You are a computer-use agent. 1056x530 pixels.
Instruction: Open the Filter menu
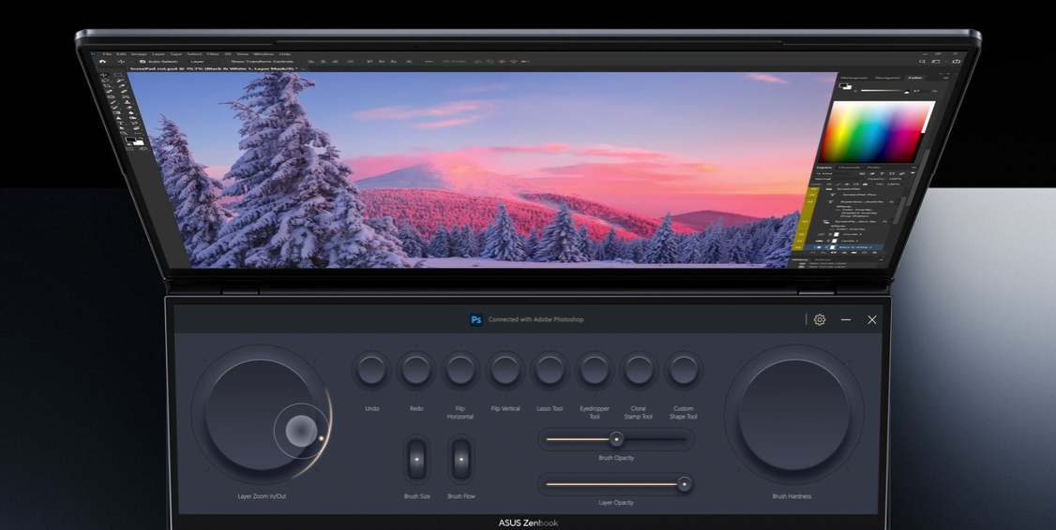[213, 53]
